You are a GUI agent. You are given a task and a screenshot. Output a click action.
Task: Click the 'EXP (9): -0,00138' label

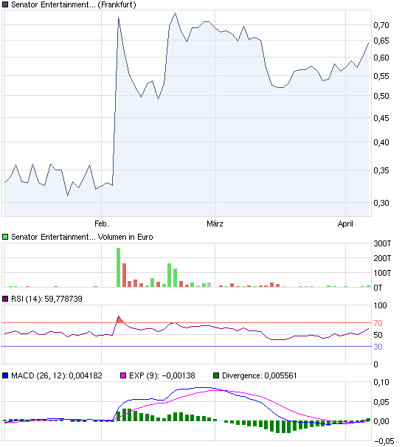pos(162,375)
